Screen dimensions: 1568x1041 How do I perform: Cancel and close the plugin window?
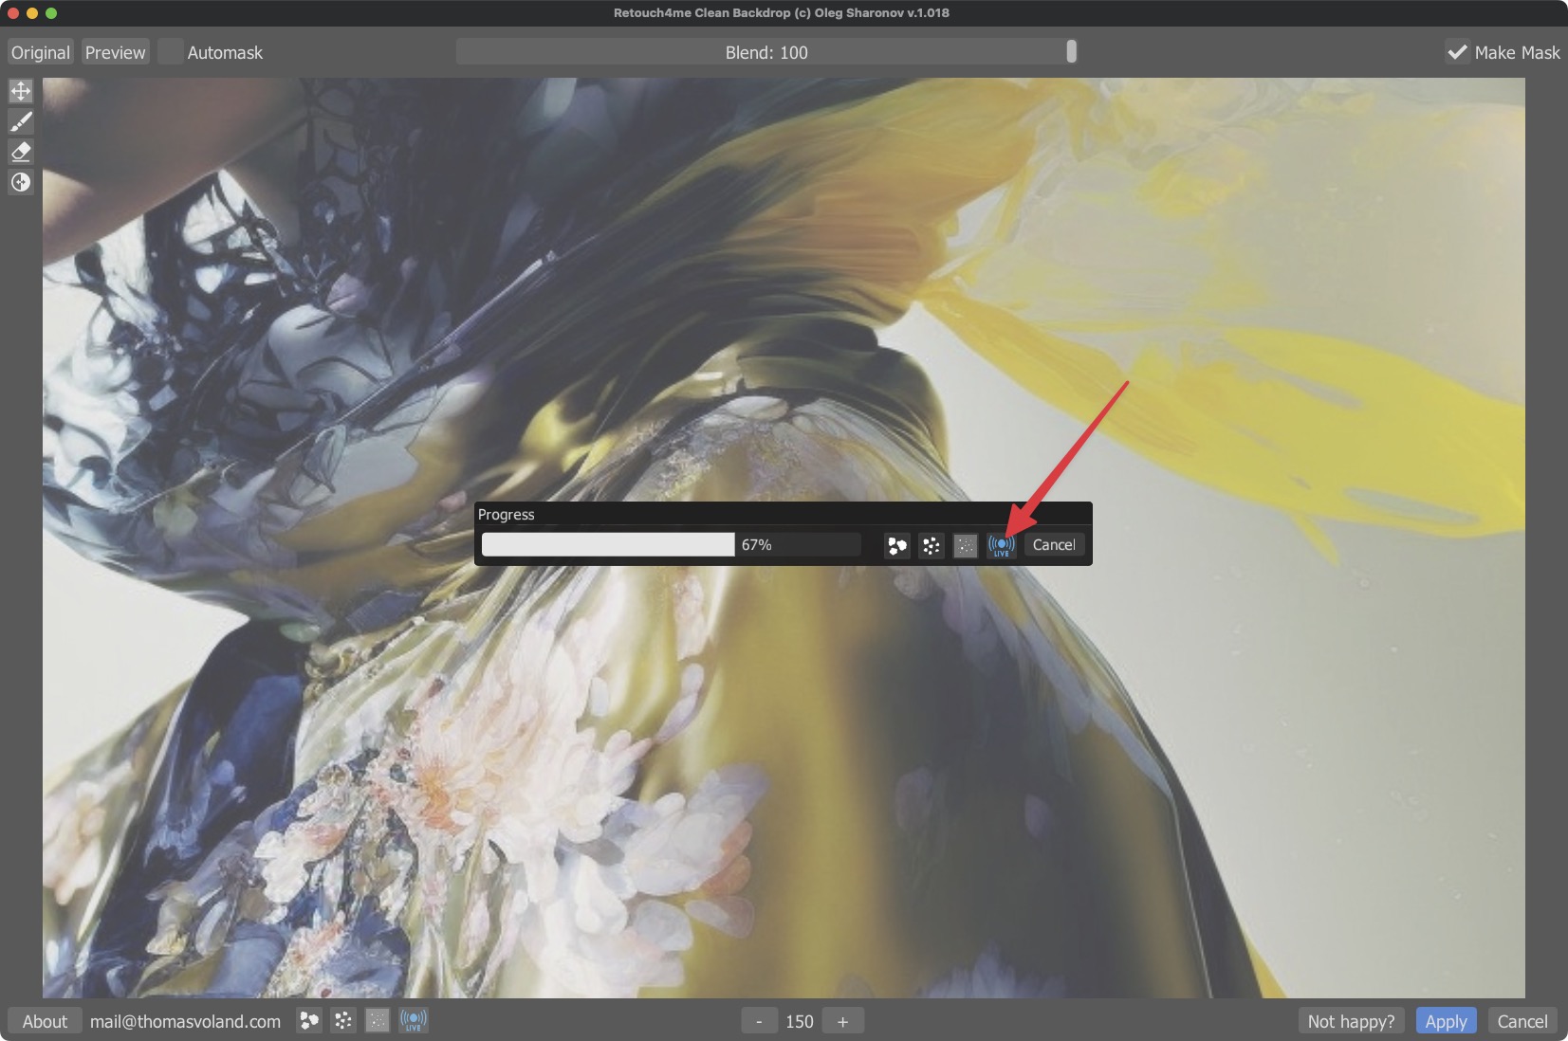pos(1522,1021)
